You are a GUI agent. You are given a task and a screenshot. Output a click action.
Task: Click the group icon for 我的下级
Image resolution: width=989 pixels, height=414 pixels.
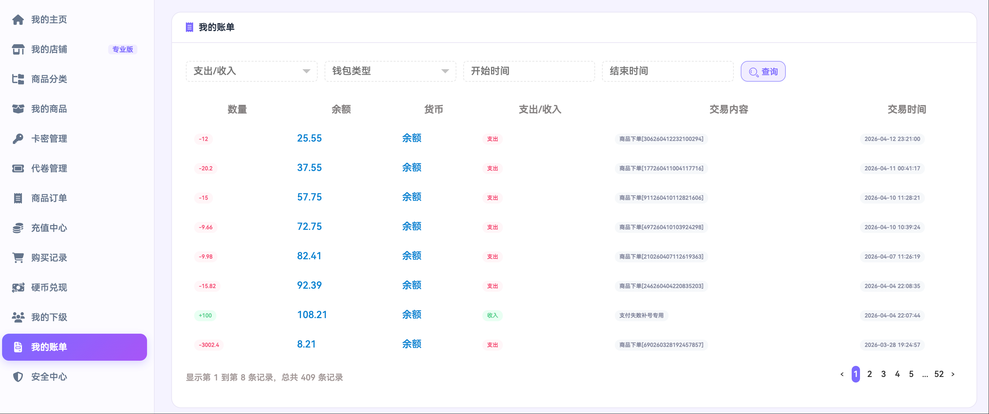pyautogui.click(x=18, y=317)
